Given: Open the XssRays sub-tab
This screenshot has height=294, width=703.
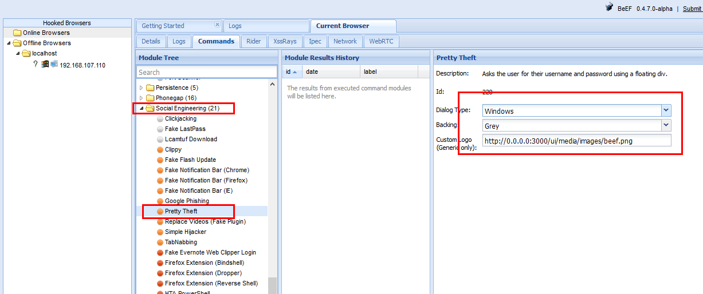Looking at the screenshot, I should point(285,41).
